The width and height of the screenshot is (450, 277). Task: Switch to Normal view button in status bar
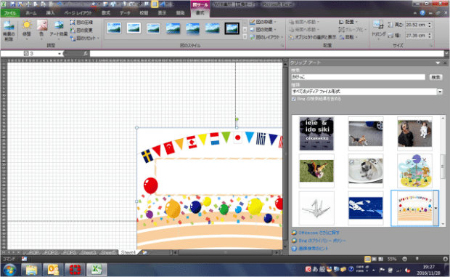pos(367,259)
